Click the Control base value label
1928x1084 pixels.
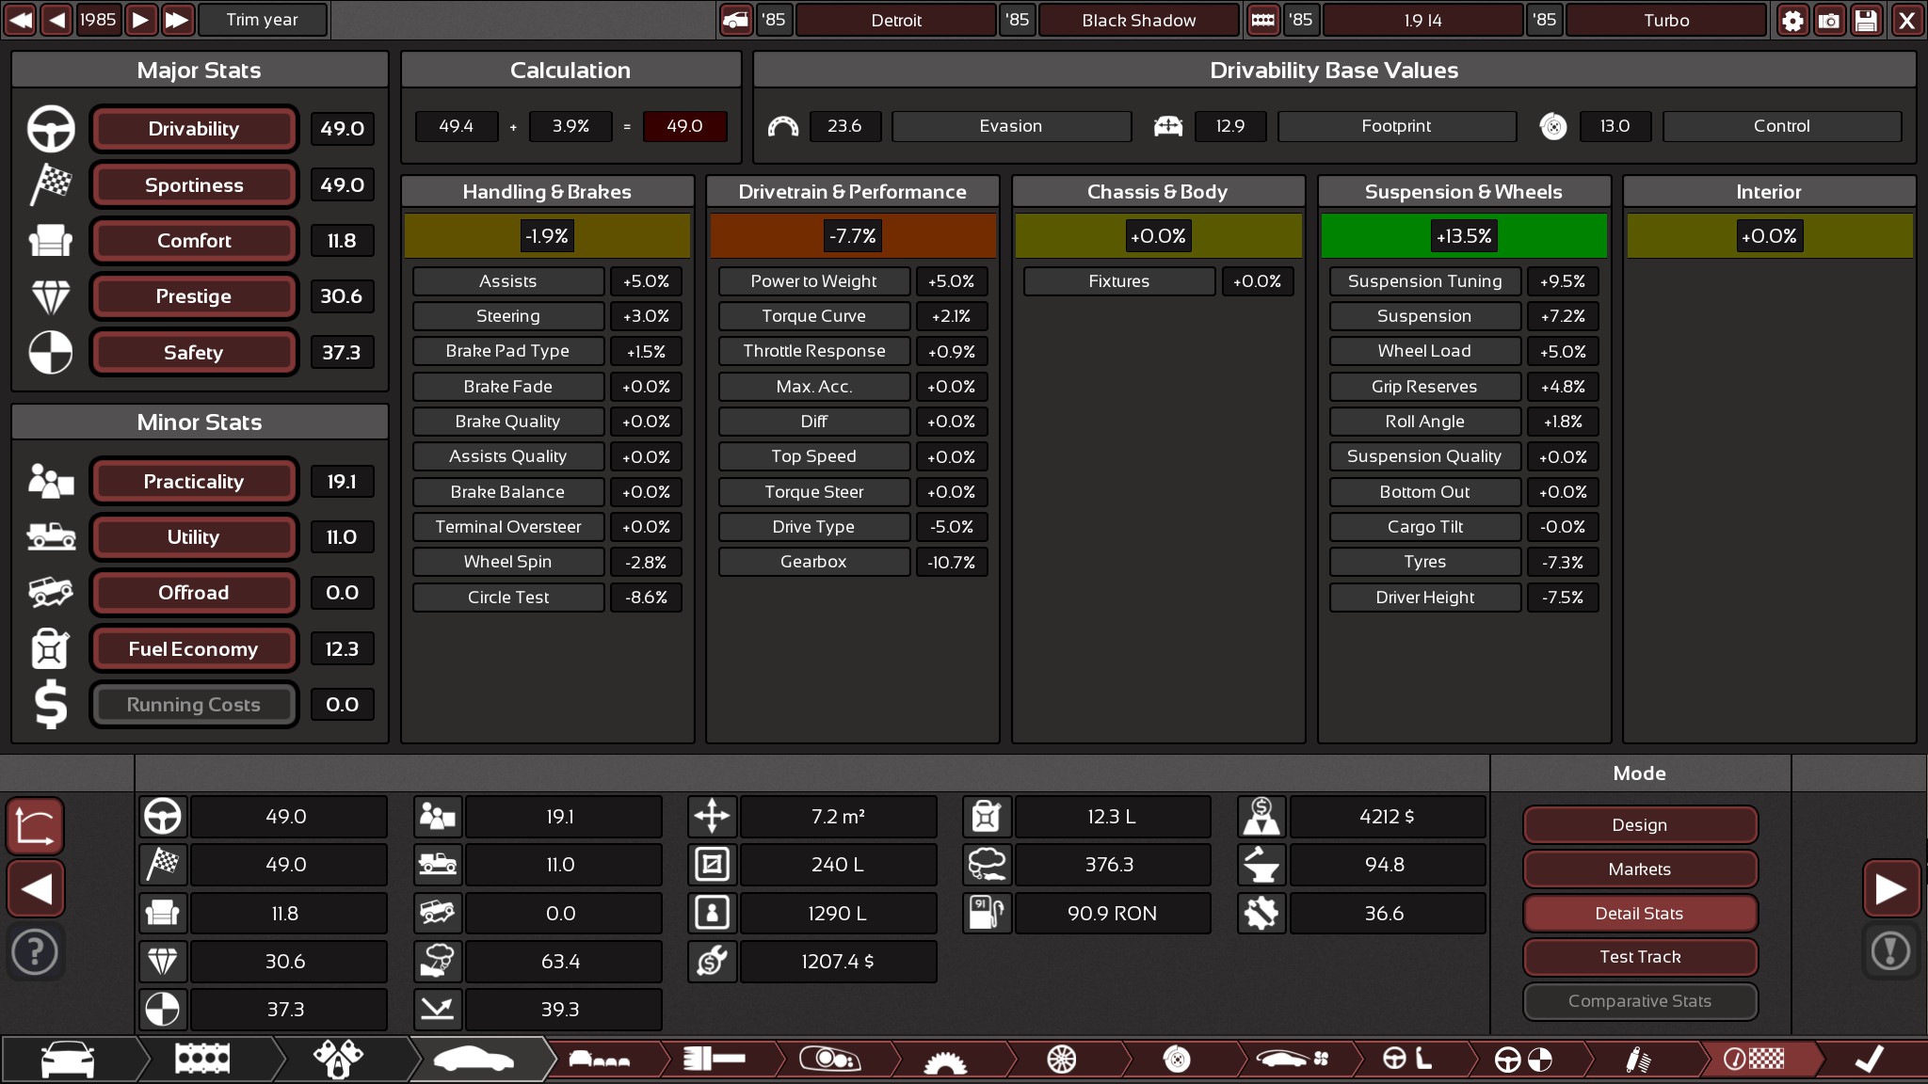1781,126
